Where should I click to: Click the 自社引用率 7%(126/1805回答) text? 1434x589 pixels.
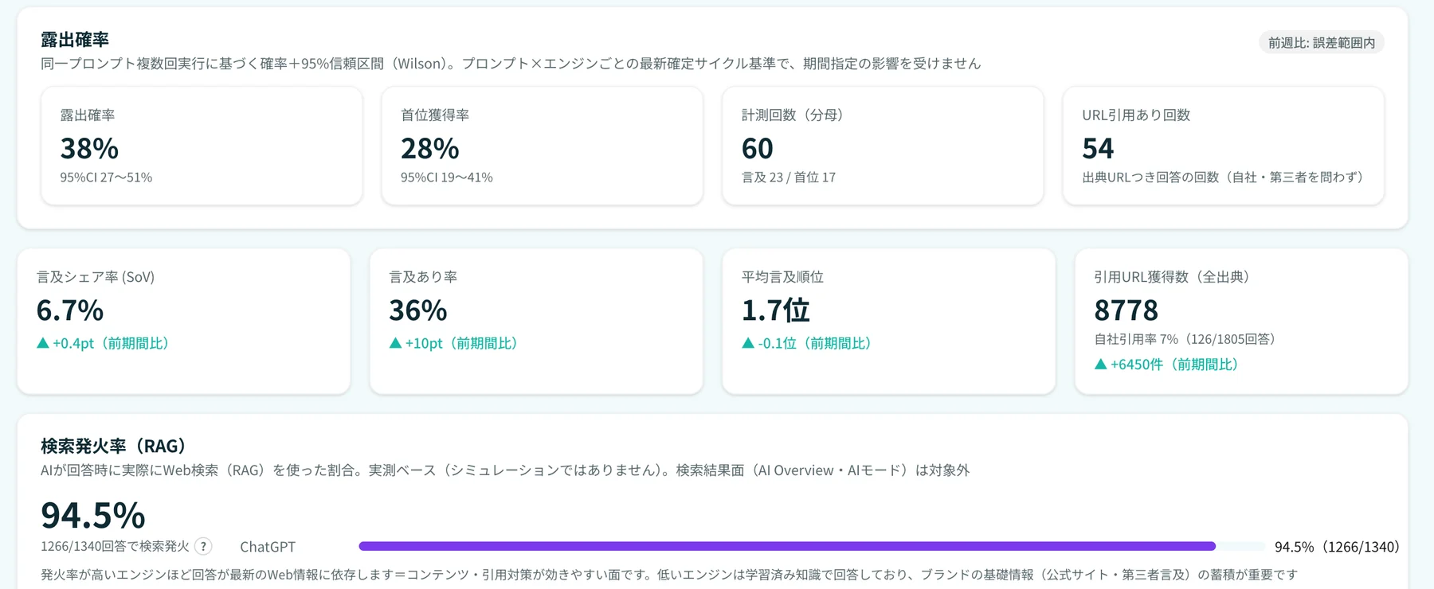pyautogui.click(x=1185, y=339)
